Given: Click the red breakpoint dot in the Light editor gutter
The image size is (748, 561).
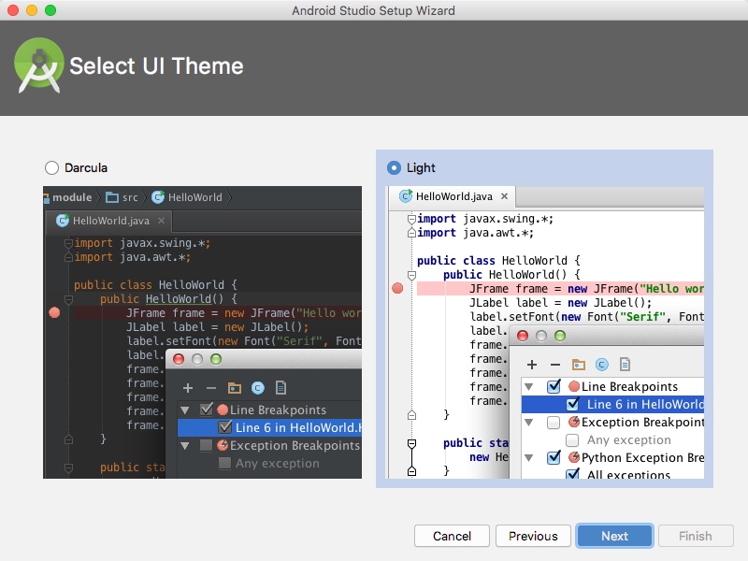Looking at the screenshot, I should [396, 288].
